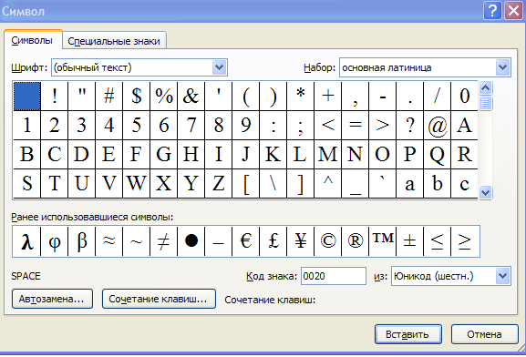Open the Шрифт font dropdown
This screenshot has height=357, width=526.
(220, 67)
